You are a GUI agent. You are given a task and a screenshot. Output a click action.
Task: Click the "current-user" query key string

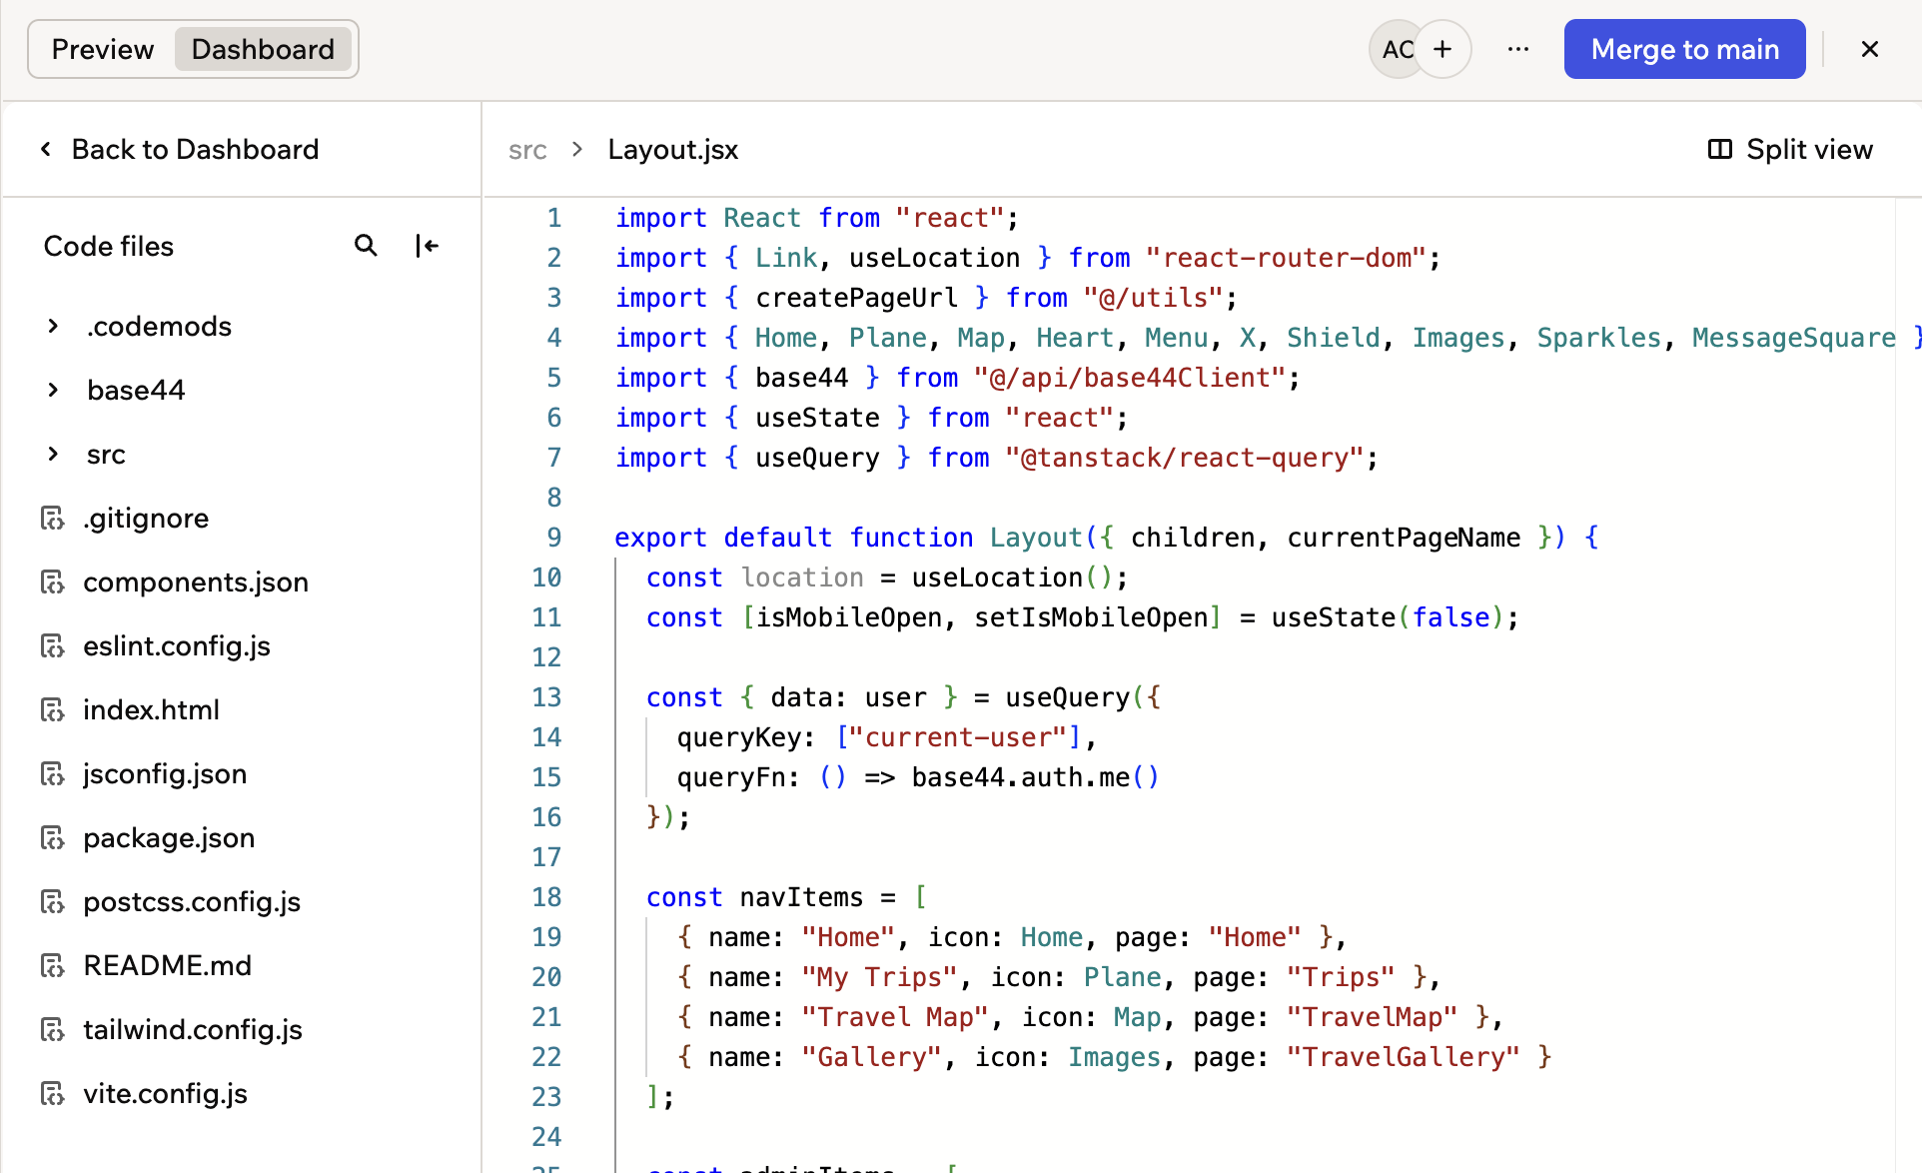click(x=958, y=737)
